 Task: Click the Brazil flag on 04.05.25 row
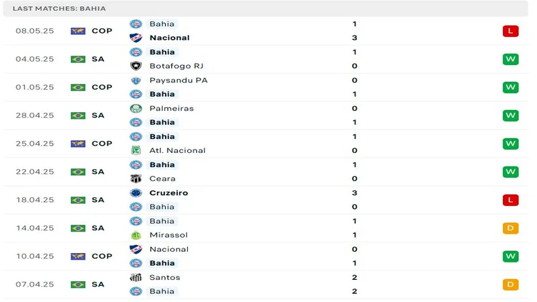point(78,59)
